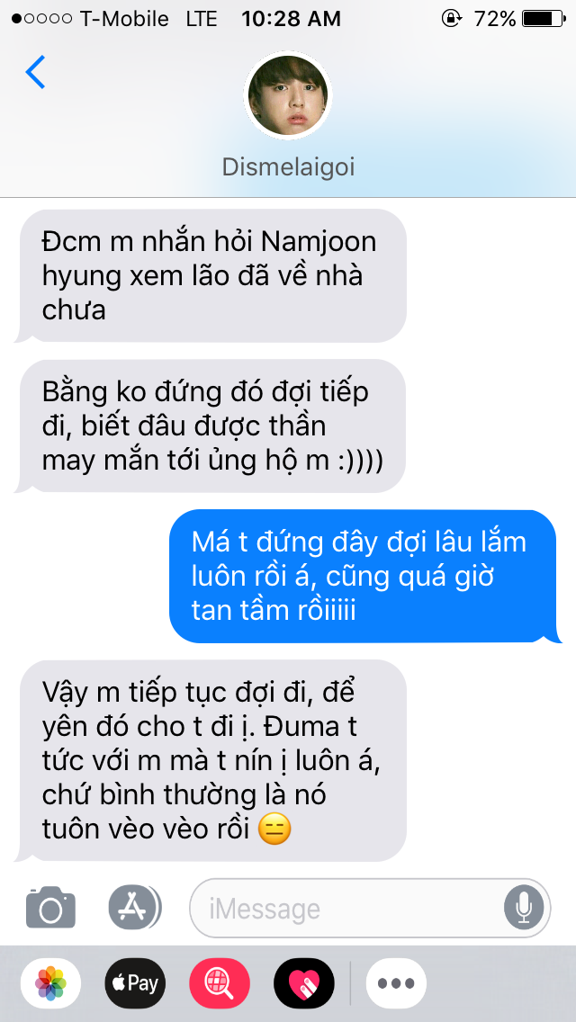Tap the T-Mobile carrier signal indicator
The height and width of the screenshot is (1022, 576).
tap(90, 18)
